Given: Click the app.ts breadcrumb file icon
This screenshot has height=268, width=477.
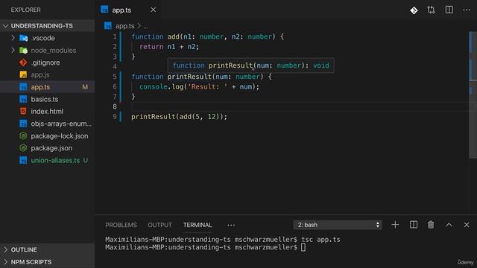Looking at the screenshot, I should [x=108, y=26].
